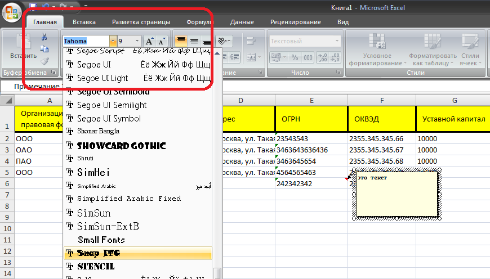
Task: Select the ОКВЭД header cell
Action: pos(382,119)
